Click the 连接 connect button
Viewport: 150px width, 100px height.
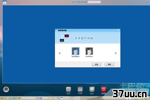96,64
